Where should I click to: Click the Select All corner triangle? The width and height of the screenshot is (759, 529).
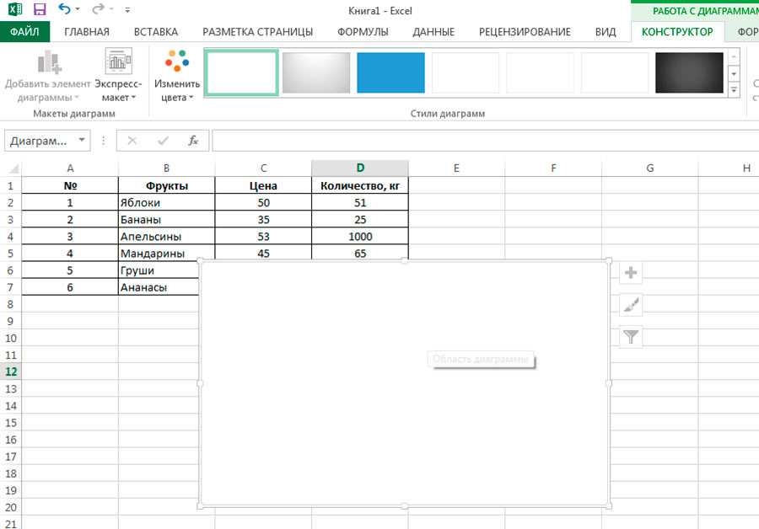(13, 168)
